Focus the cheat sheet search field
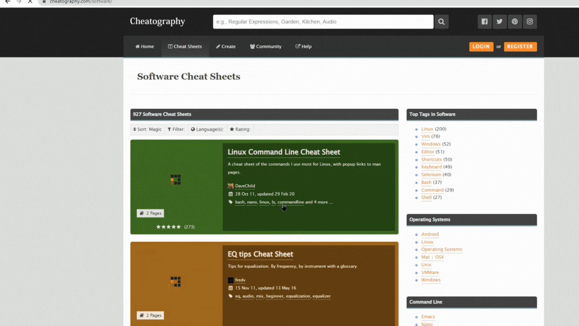 (x=323, y=22)
